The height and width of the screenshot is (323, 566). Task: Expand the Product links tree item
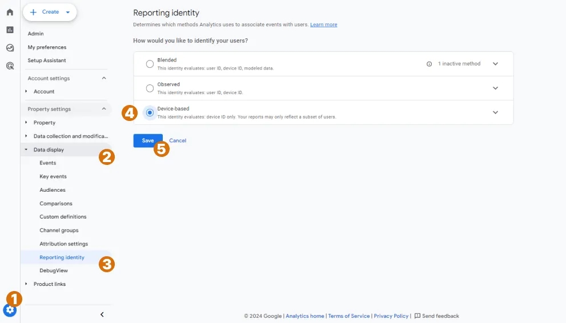pyautogui.click(x=26, y=284)
